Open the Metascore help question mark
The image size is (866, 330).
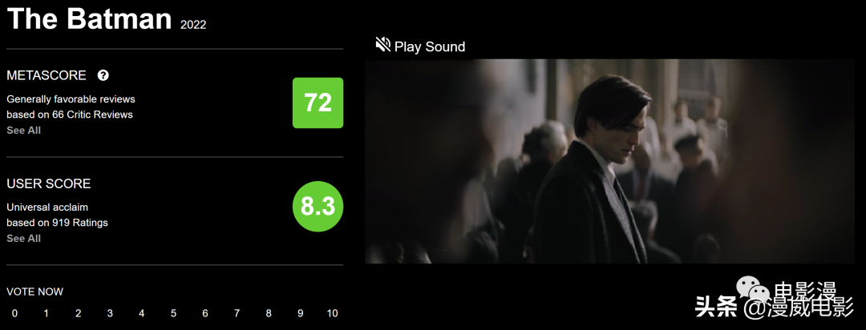pyautogui.click(x=103, y=75)
